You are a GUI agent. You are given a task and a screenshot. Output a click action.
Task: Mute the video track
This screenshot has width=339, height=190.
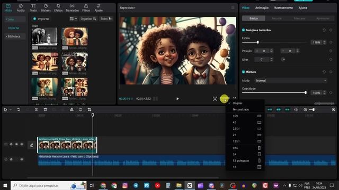pos(22,144)
